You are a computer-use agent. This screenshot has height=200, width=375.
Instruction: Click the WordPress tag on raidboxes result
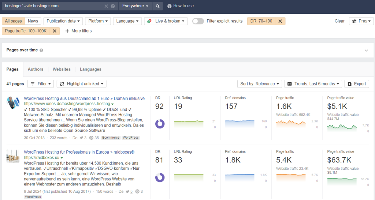point(33,197)
